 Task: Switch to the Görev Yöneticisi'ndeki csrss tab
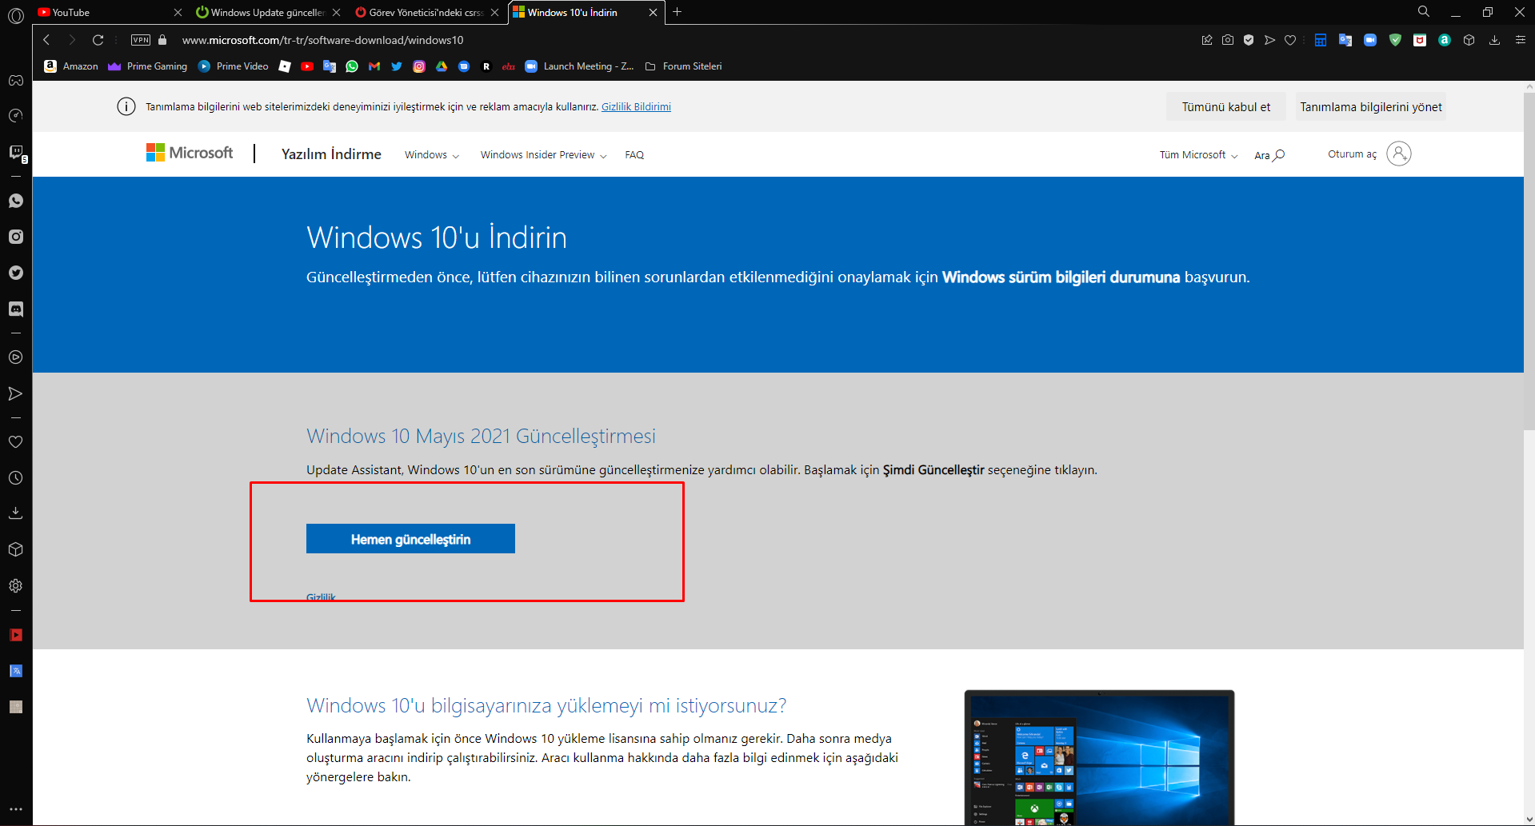(426, 12)
